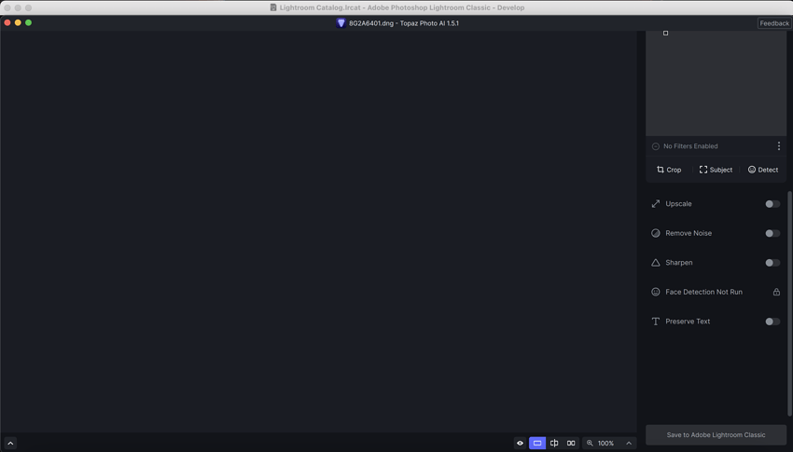Enable the Preserve Text switch
793x452 pixels.
772,322
